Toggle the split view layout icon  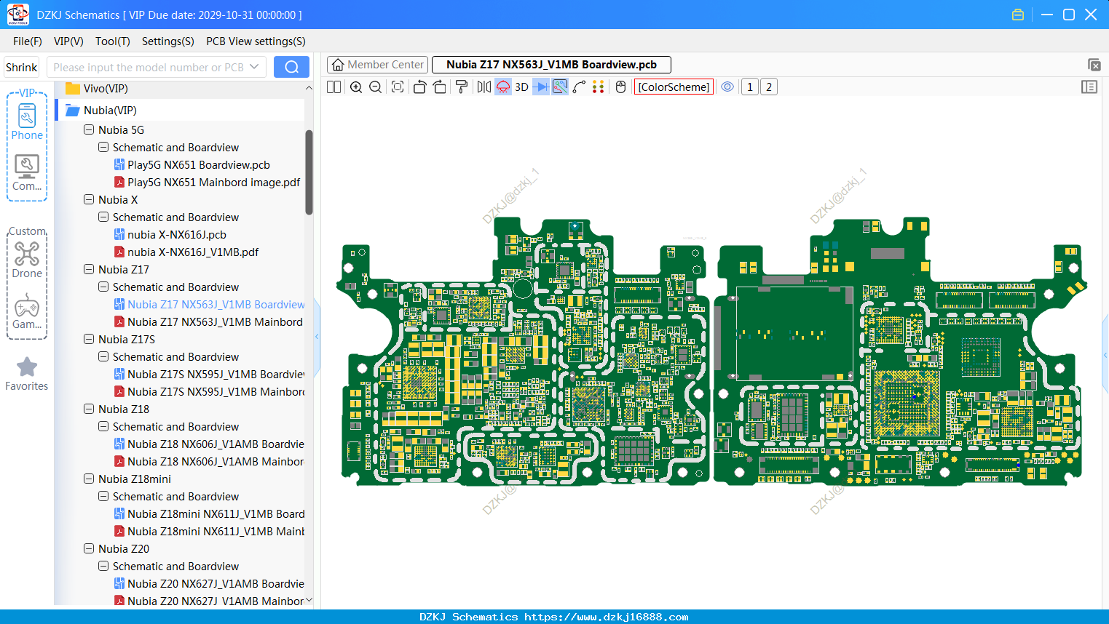click(334, 87)
